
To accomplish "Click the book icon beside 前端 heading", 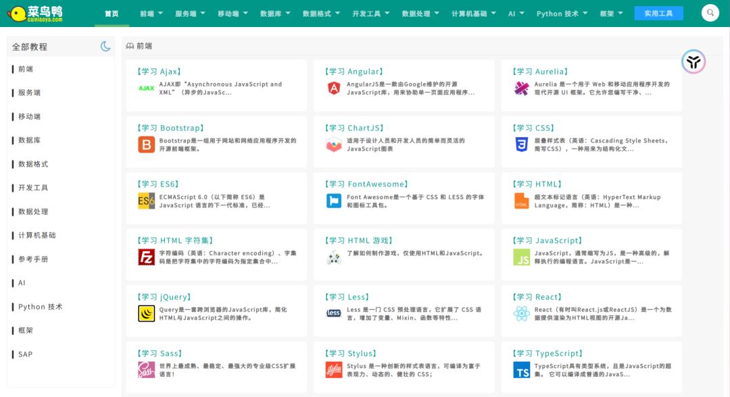I will 130,46.
